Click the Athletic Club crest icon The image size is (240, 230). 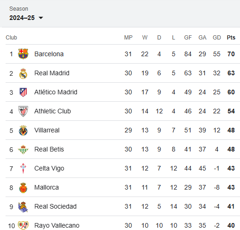(x=23, y=111)
